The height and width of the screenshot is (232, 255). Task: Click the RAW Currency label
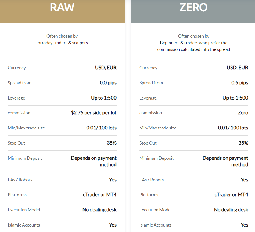pyautogui.click(x=17, y=68)
